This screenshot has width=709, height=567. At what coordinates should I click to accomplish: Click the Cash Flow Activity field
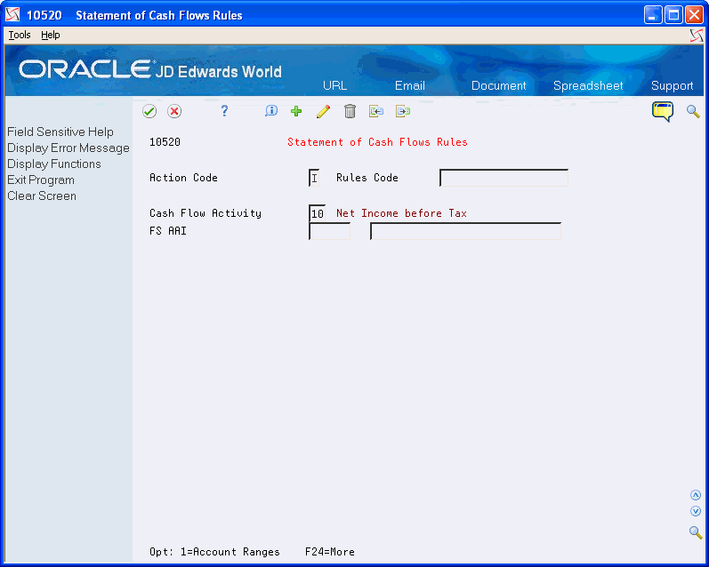(x=318, y=213)
